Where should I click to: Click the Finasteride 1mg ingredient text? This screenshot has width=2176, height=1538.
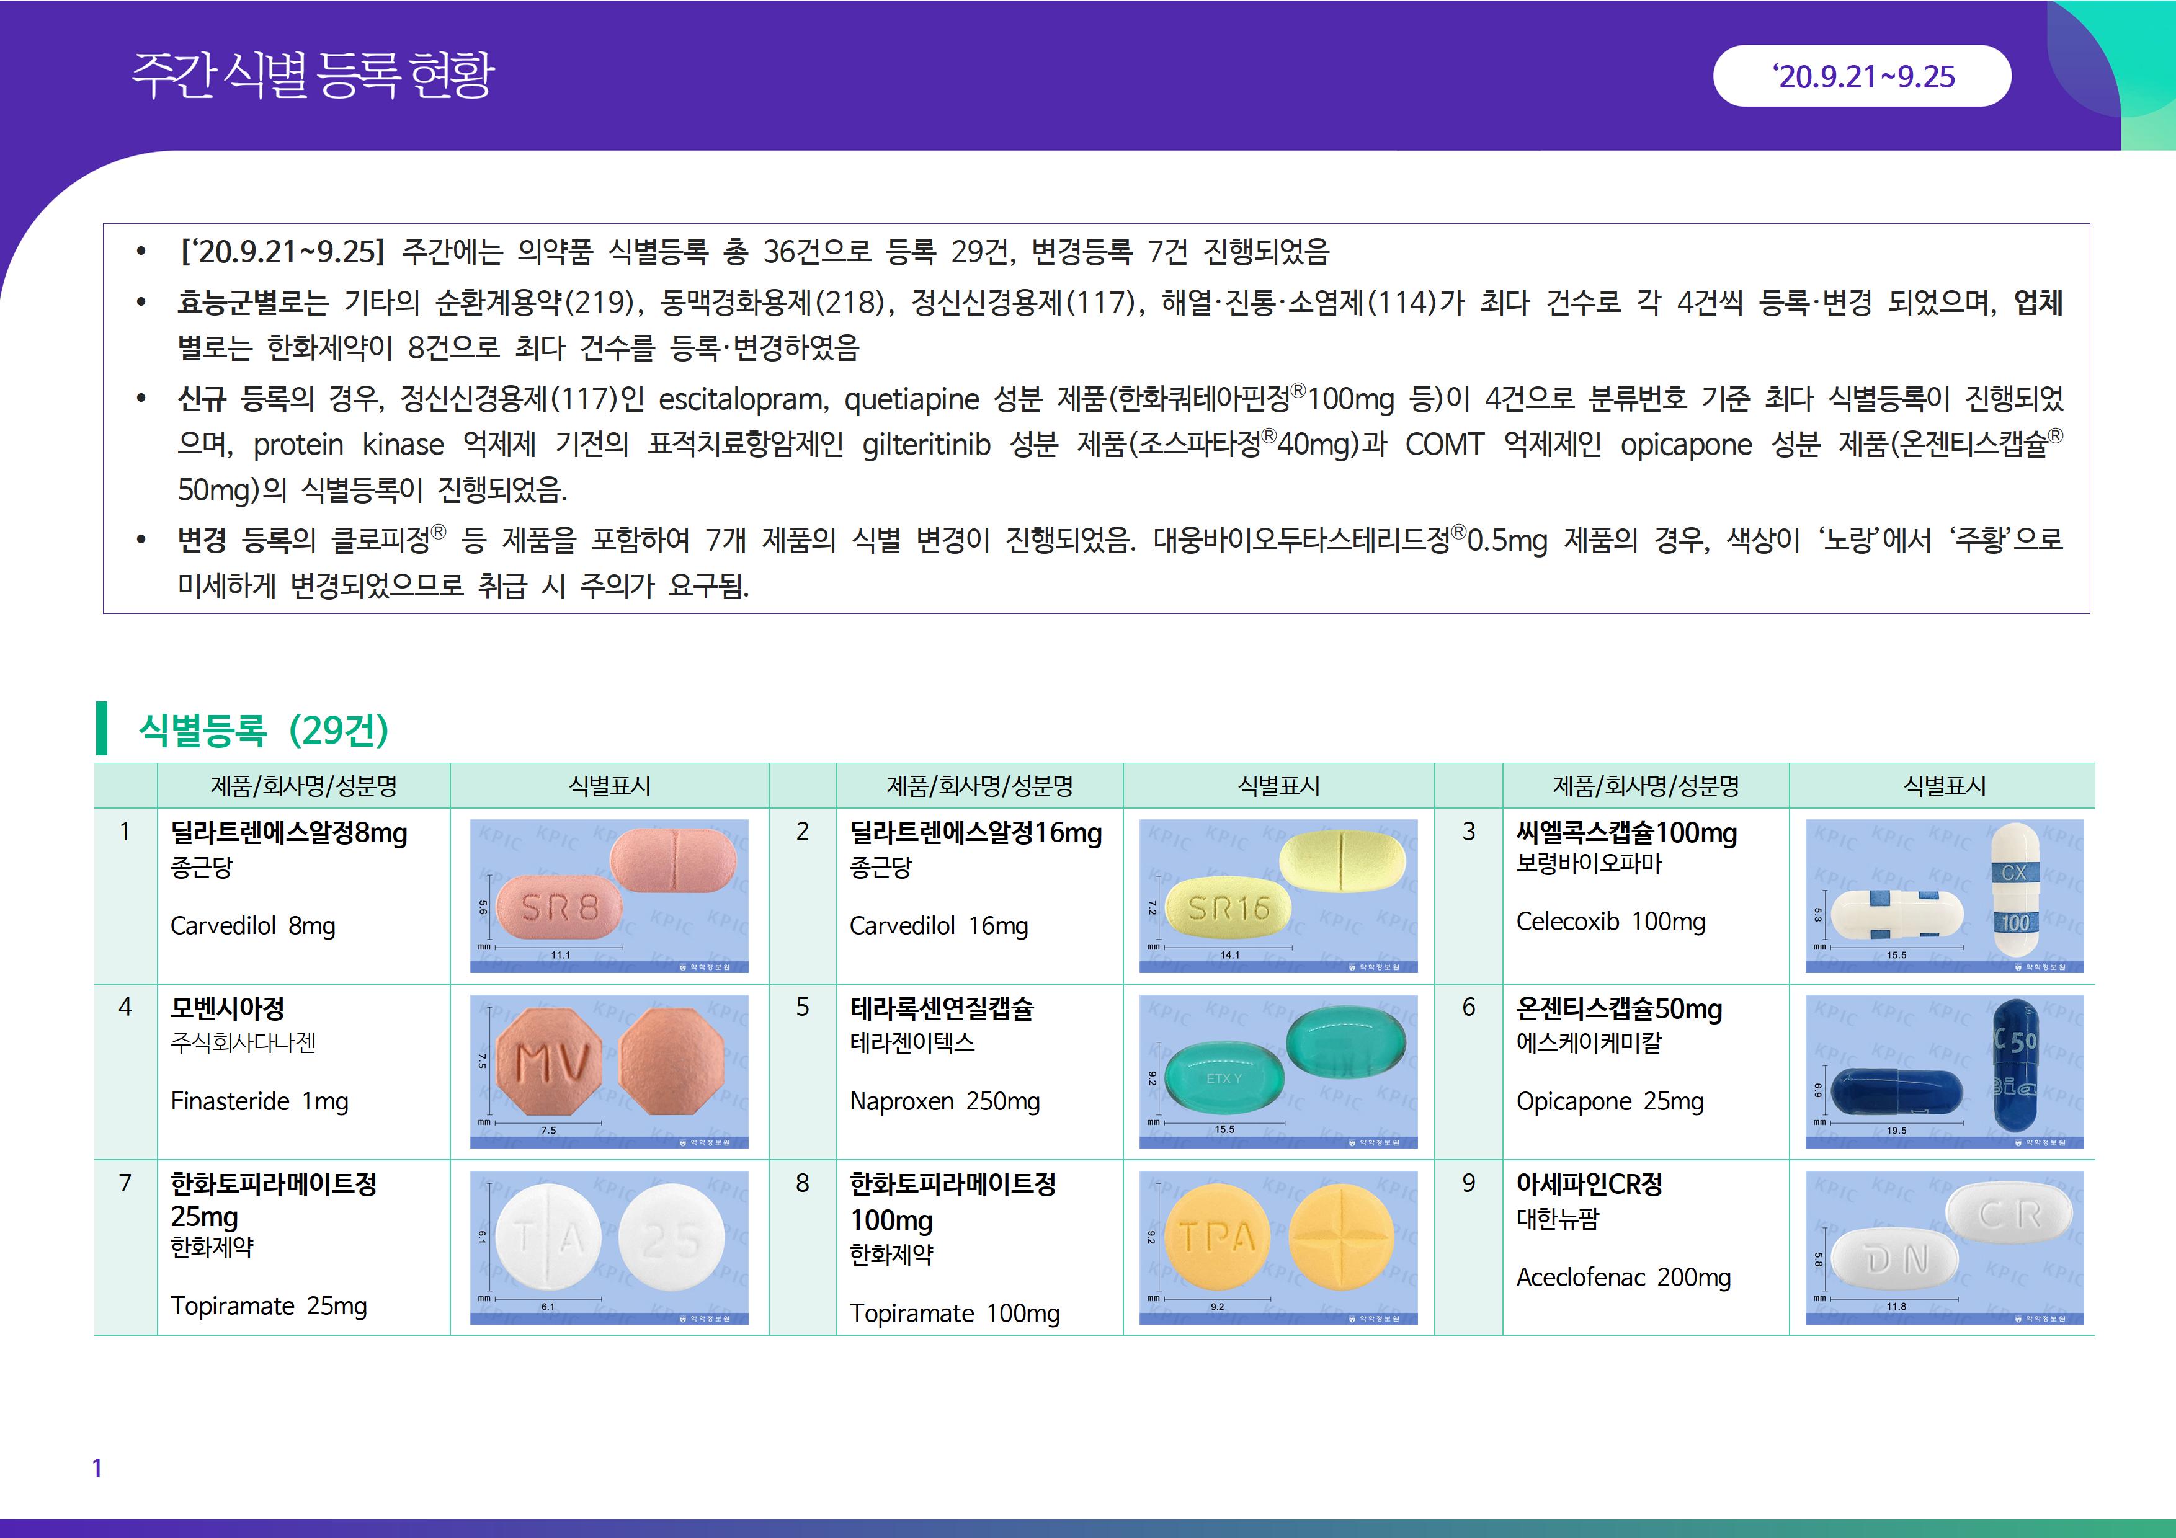pyautogui.click(x=260, y=1101)
